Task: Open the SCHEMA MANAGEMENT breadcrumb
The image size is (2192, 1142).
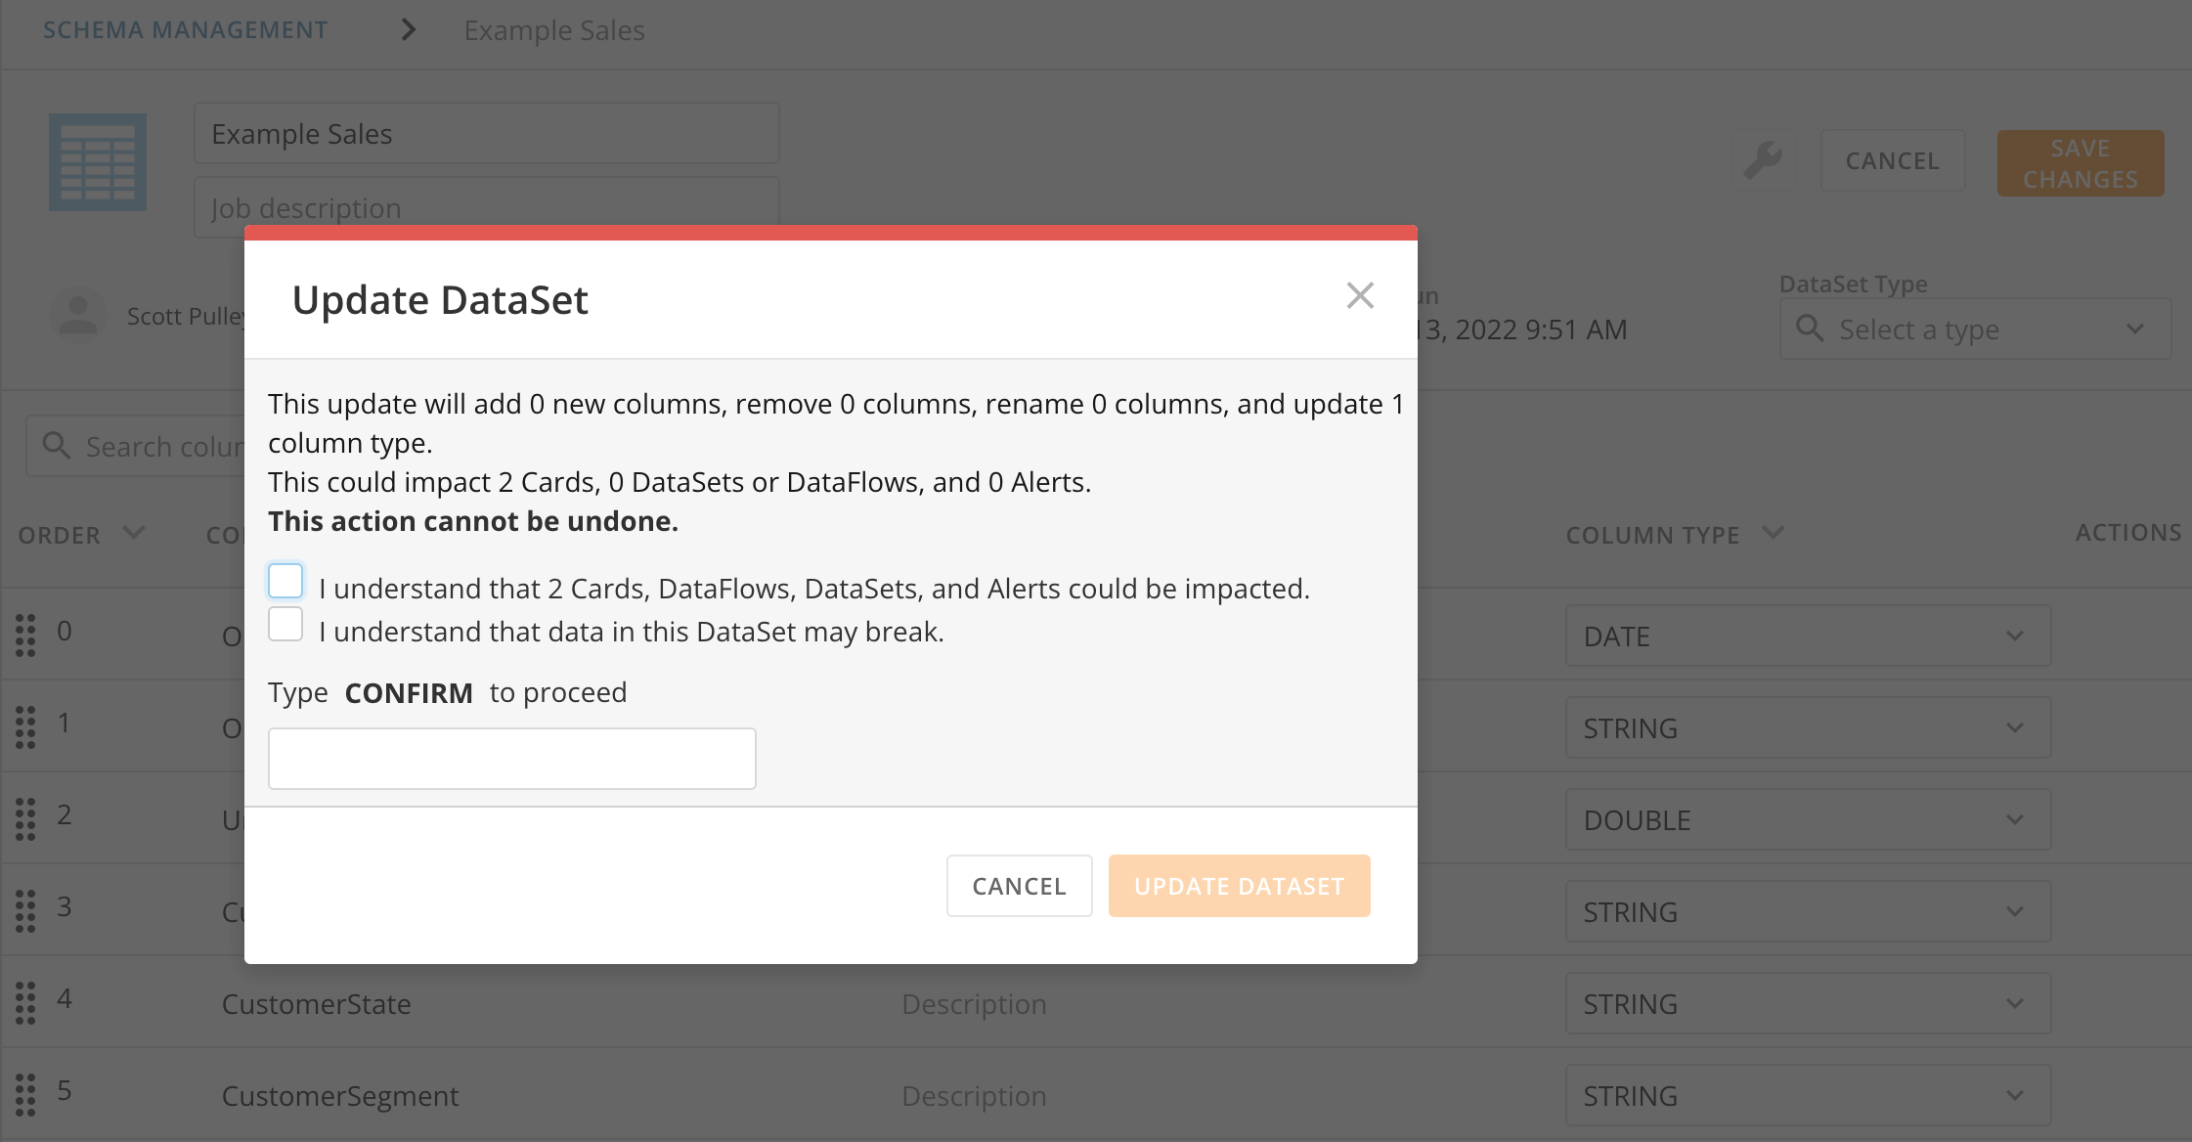Action: tap(185, 29)
